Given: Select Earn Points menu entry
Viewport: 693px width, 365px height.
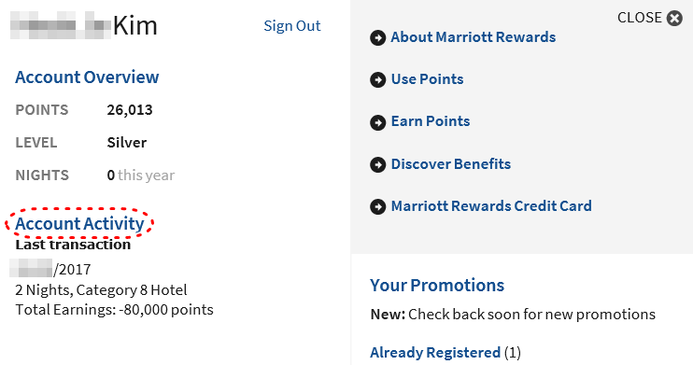Looking at the screenshot, I should click(x=431, y=121).
